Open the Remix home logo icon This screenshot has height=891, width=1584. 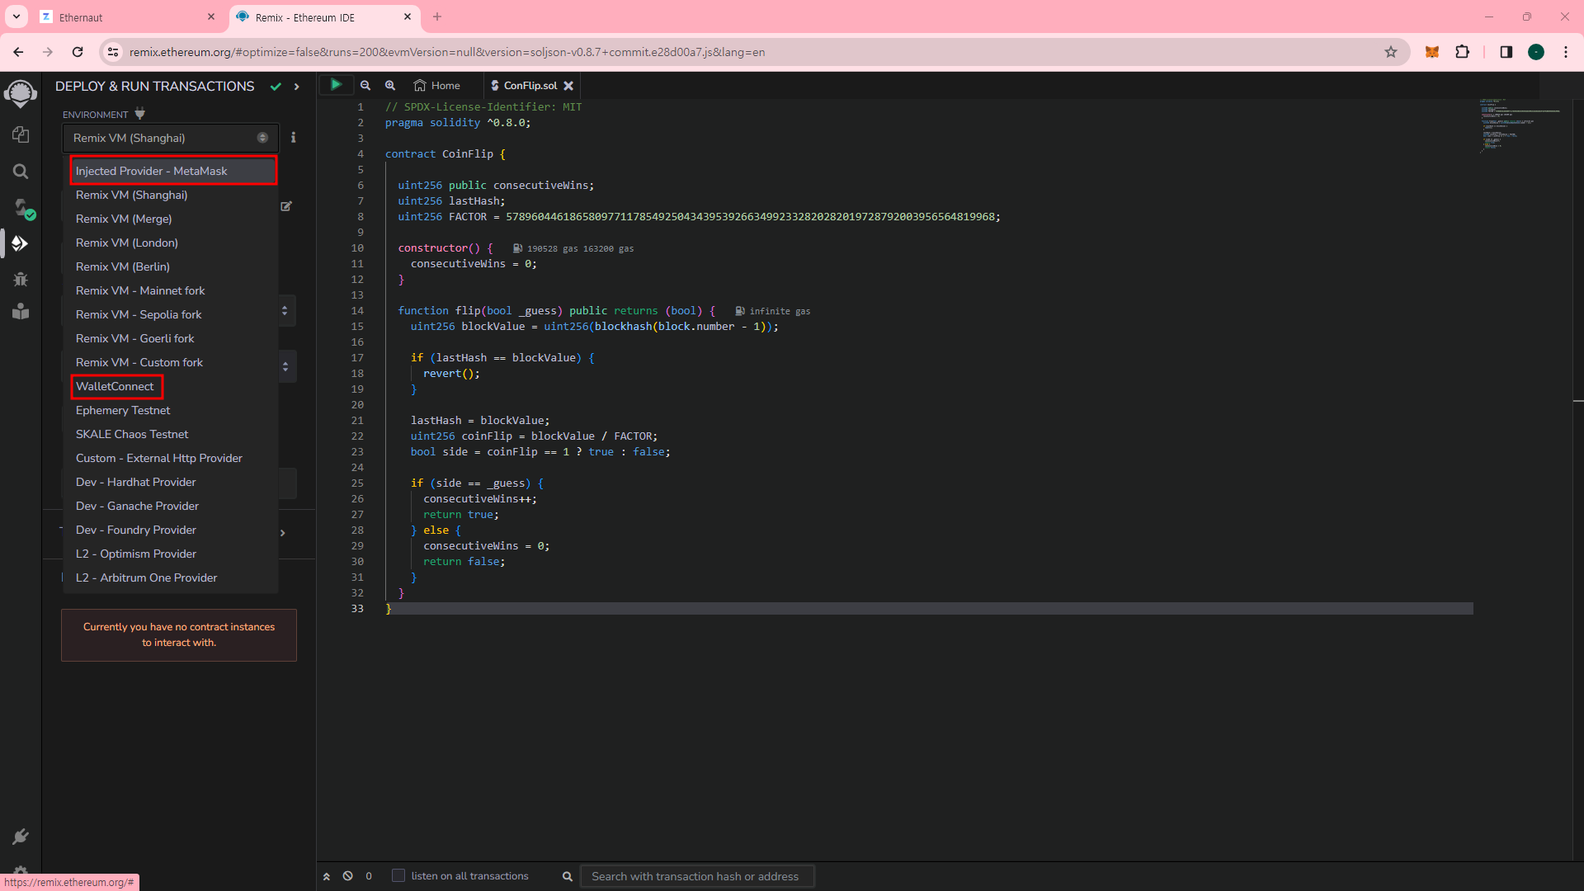(20, 93)
